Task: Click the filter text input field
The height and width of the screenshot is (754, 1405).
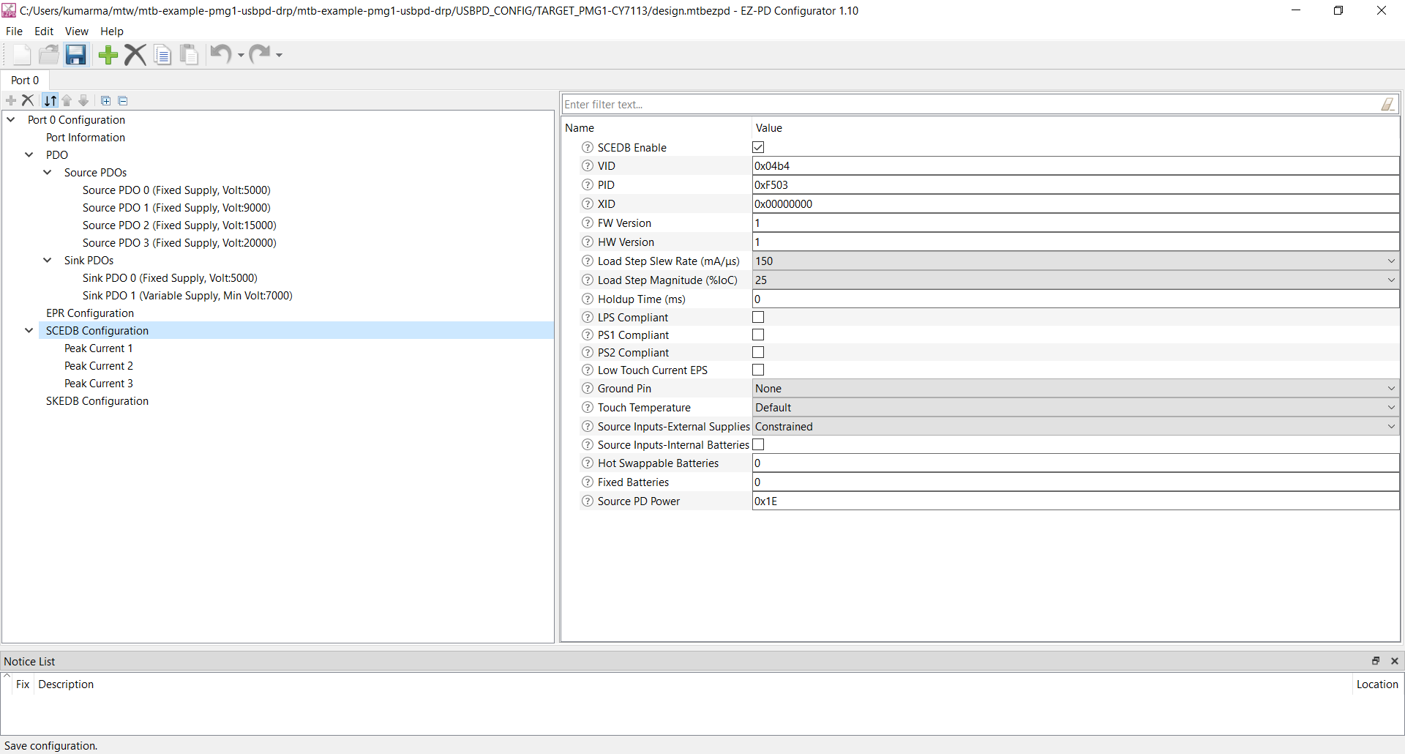Action: point(970,105)
